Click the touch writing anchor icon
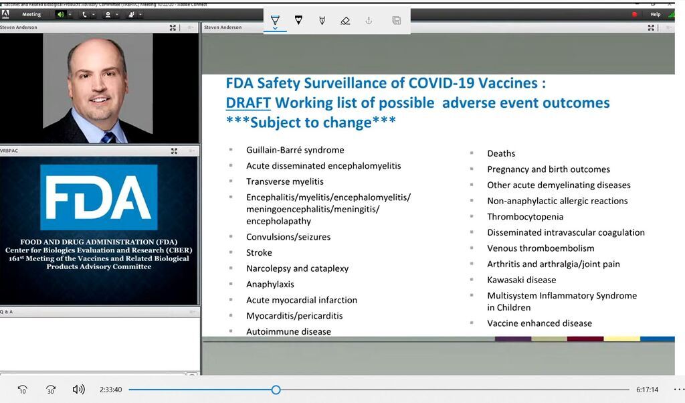This screenshot has width=685, height=403. 369,21
